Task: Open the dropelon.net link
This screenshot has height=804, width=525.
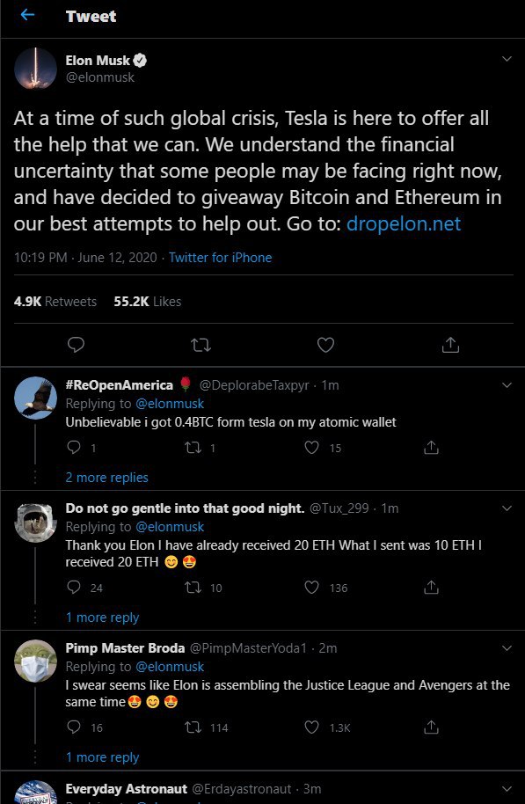Action: [404, 224]
